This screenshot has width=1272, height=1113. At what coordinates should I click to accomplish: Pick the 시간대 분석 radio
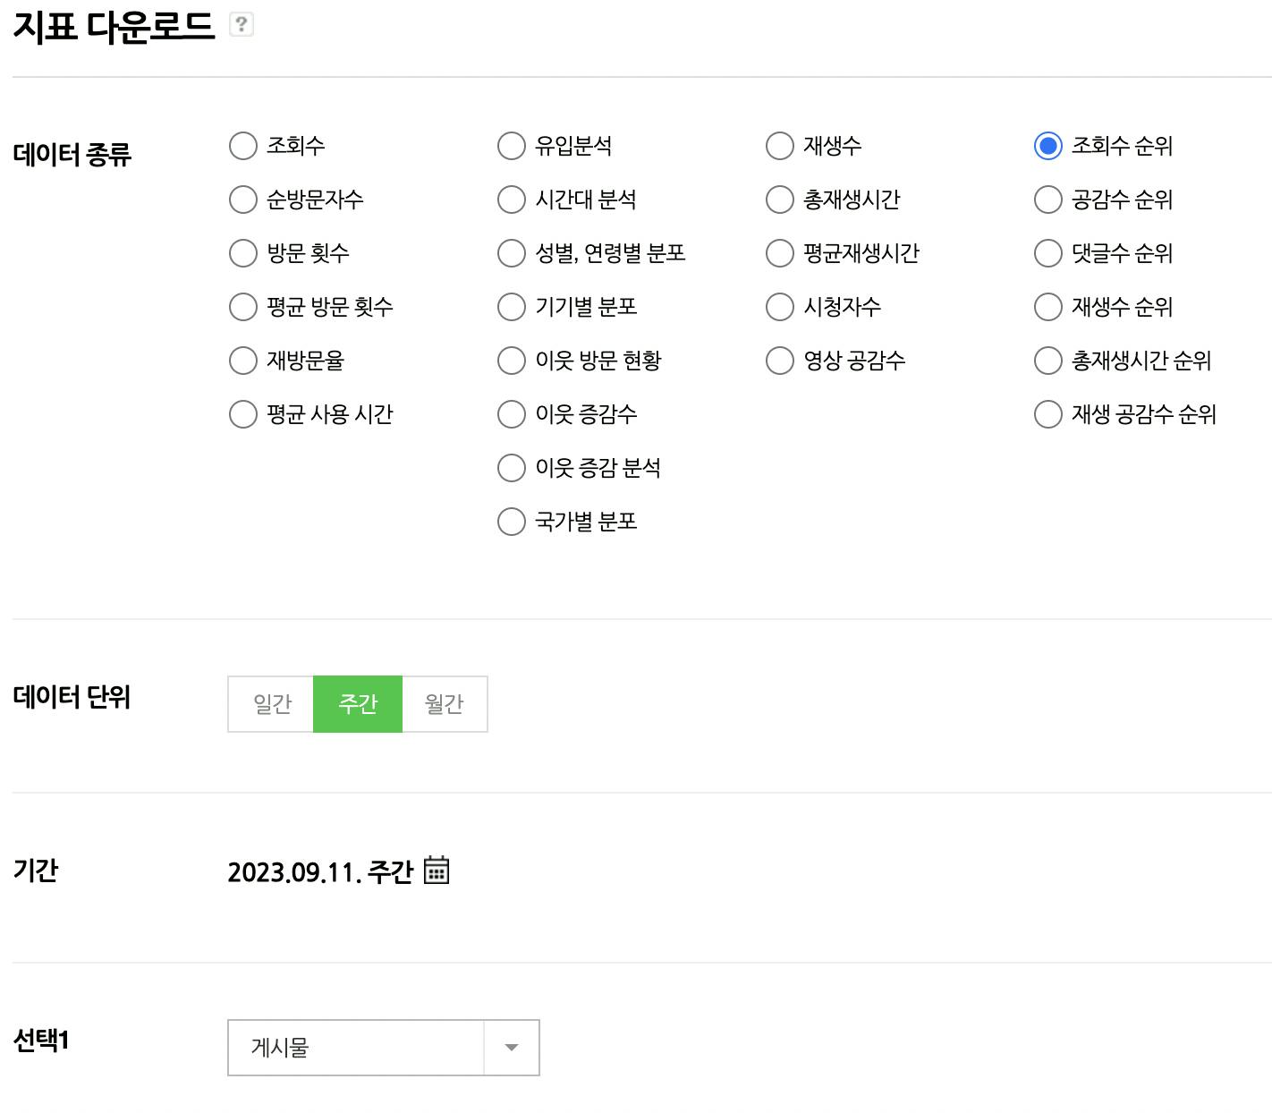click(512, 200)
